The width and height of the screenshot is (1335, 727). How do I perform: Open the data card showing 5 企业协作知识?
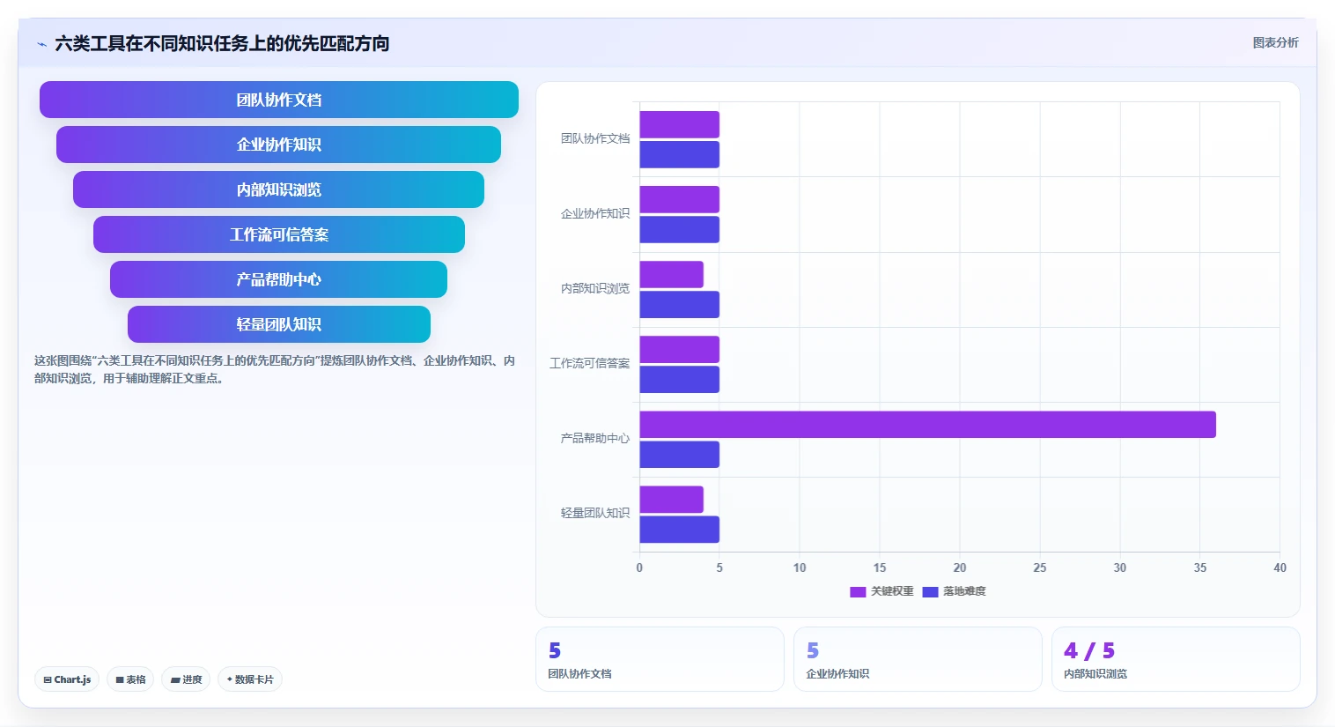coord(918,659)
